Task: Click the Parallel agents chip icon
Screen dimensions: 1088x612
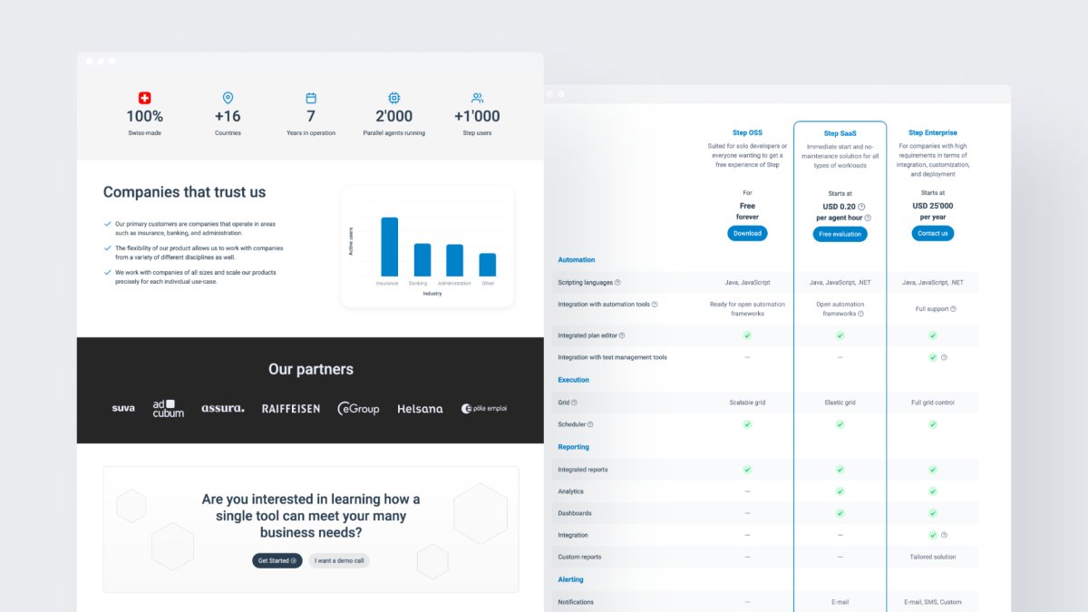Action: tap(393, 98)
